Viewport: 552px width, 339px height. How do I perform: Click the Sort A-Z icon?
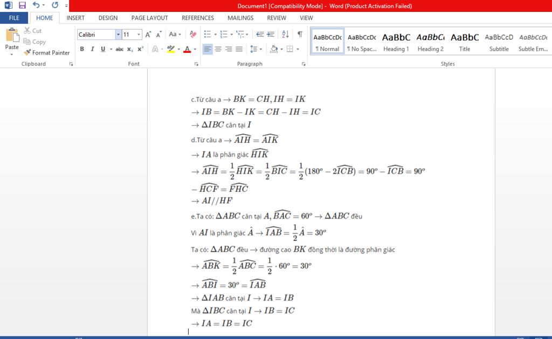point(286,34)
